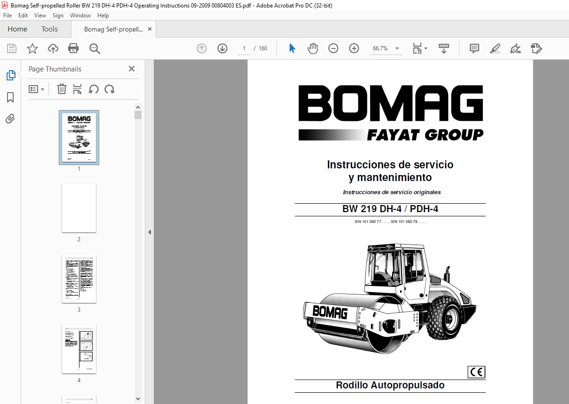Screen dimensions: 569x404
Task: Click the BW 219 DH-4 / PDH-4 heading
Action: tap(390, 209)
